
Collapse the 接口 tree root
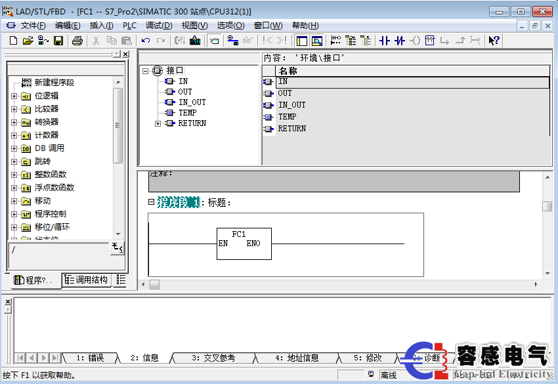pyautogui.click(x=145, y=71)
